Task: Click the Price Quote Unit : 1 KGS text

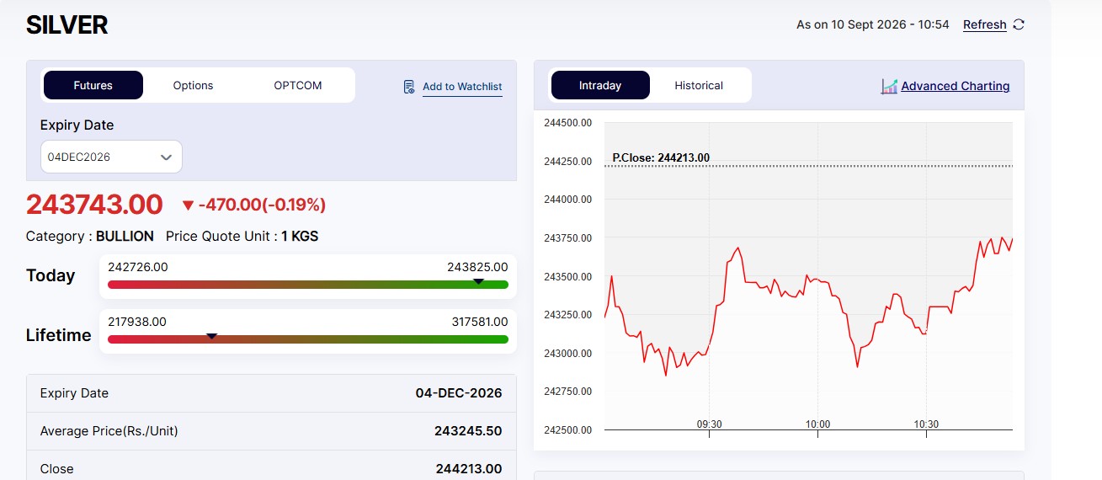Action: [x=242, y=237]
